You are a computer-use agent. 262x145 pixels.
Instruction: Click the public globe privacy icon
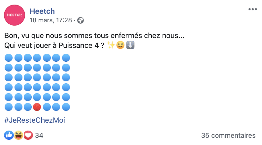(81, 20)
